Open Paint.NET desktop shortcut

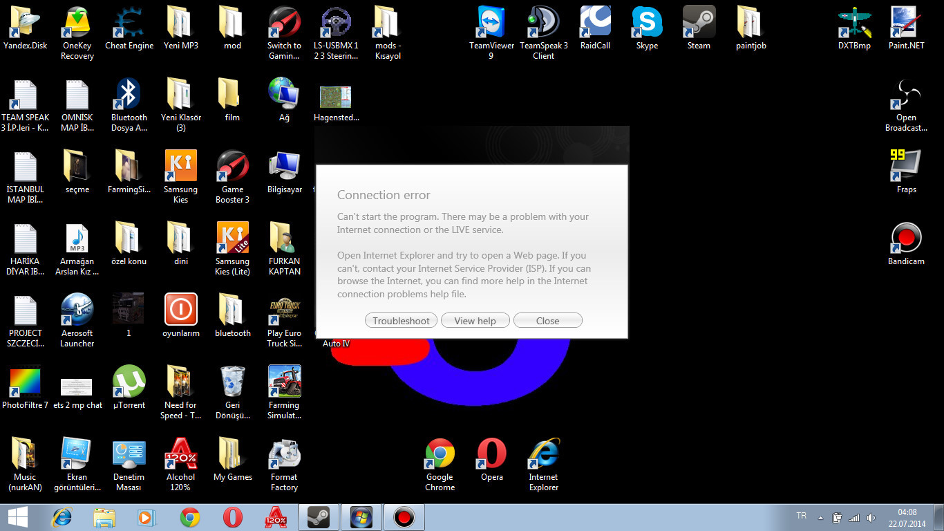coord(906,29)
